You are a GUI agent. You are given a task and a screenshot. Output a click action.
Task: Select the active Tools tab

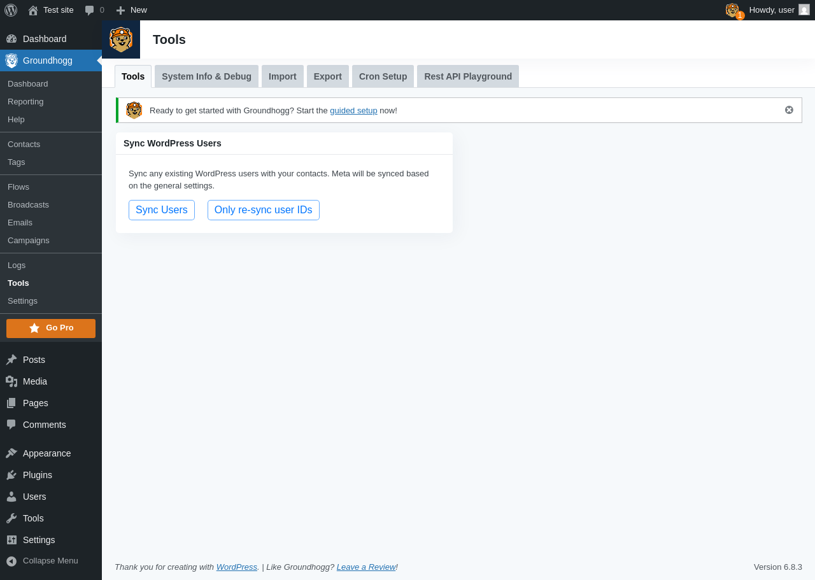(x=133, y=76)
